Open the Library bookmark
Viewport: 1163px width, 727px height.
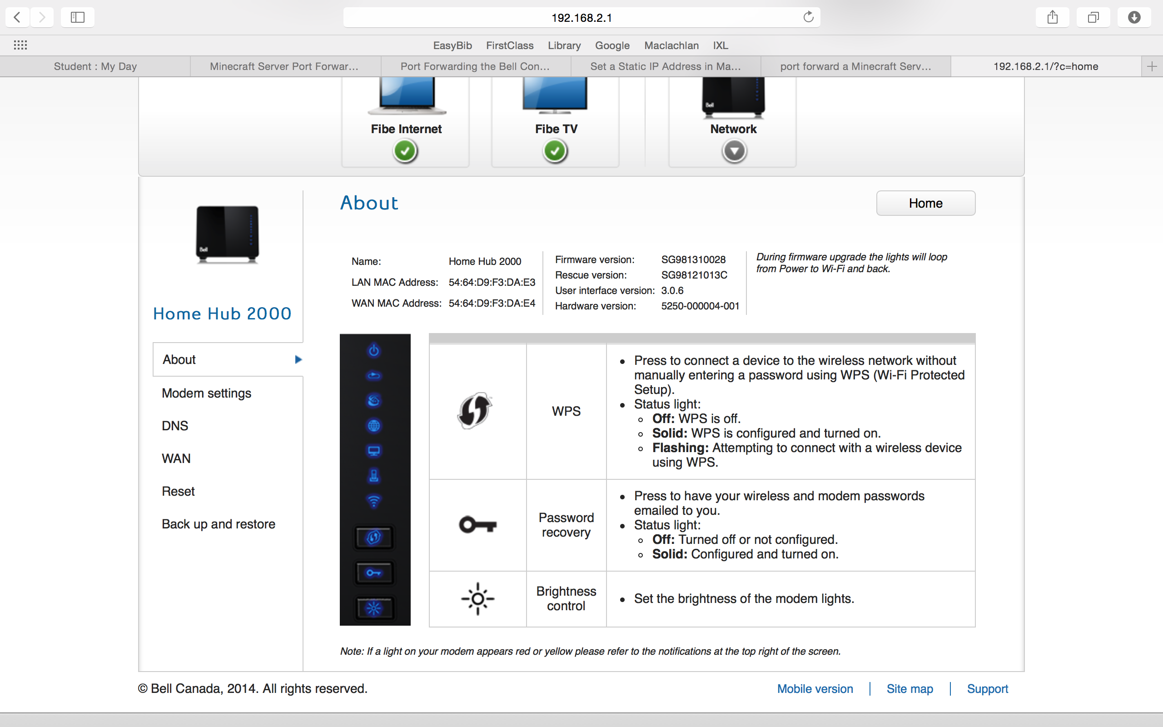[x=564, y=45]
